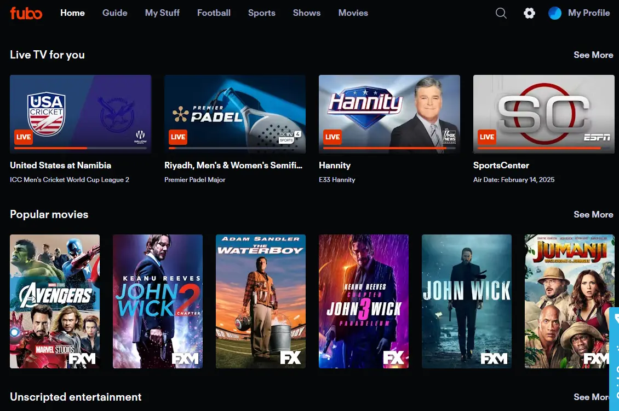619x411 pixels.
Task: Open settings gear icon
Action: coord(529,13)
